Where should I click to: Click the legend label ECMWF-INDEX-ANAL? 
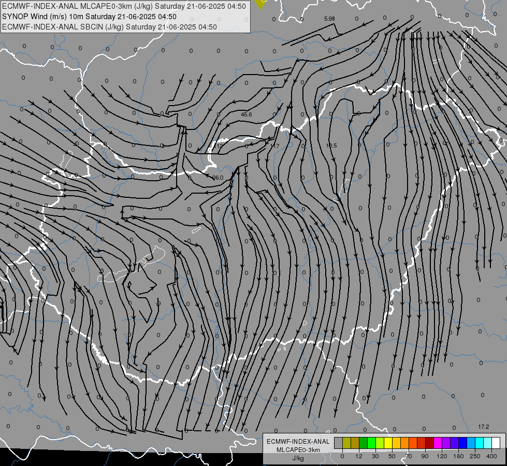[x=298, y=442]
